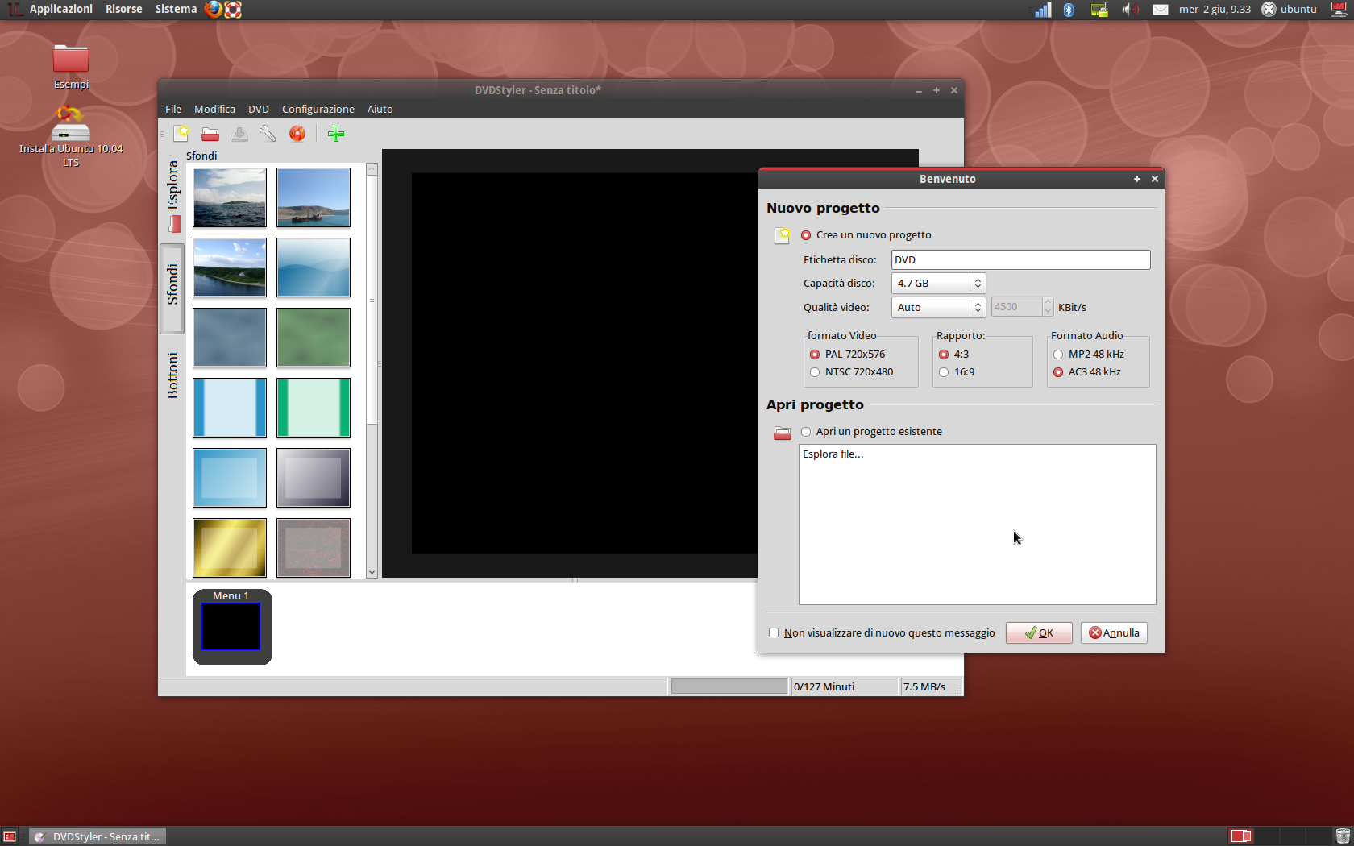The height and width of the screenshot is (846, 1354).
Task: Open the Aiuto menu
Action: (380, 109)
